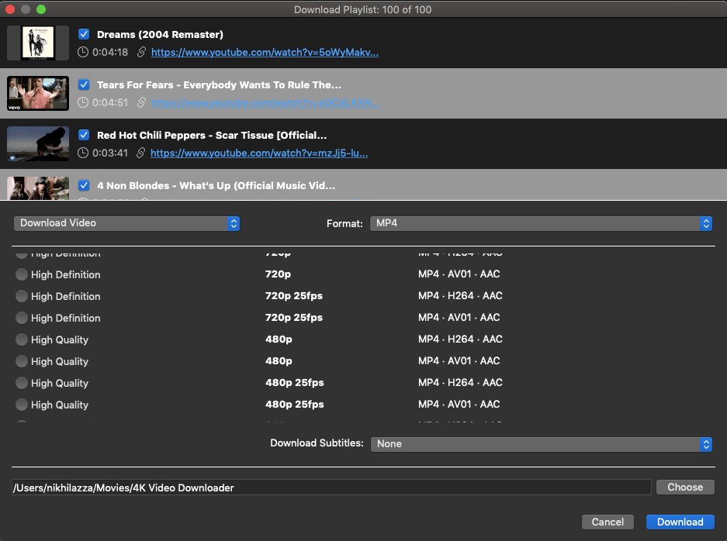727x541 pixels.
Task: Click the 0:03:41 duration text
Action: 110,153
